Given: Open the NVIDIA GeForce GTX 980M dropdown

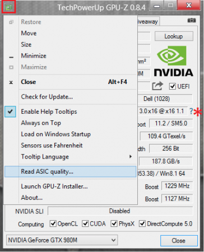Looking at the screenshot, I should point(62,240).
